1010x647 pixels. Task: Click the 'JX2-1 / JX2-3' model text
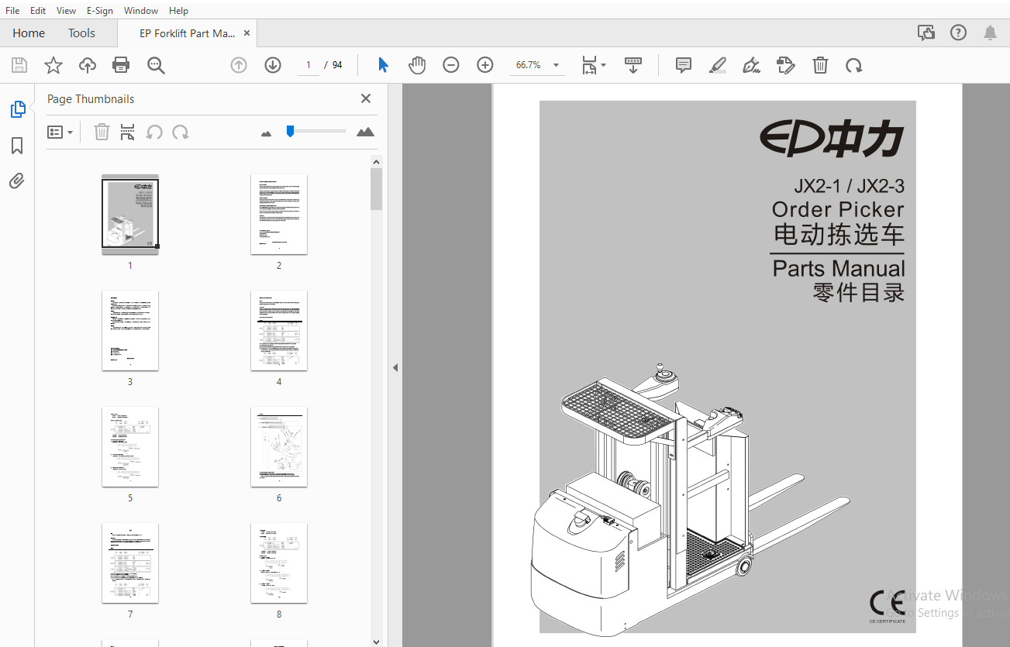pos(850,186)
